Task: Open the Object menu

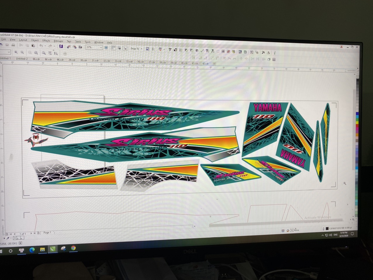Action: tap(35, 40)
